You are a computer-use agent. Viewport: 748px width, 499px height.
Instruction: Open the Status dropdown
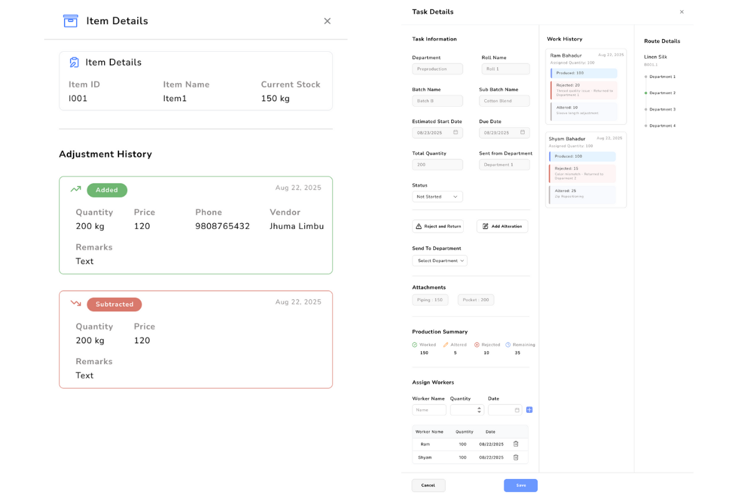pyautogui.click(x=437, y=196)
